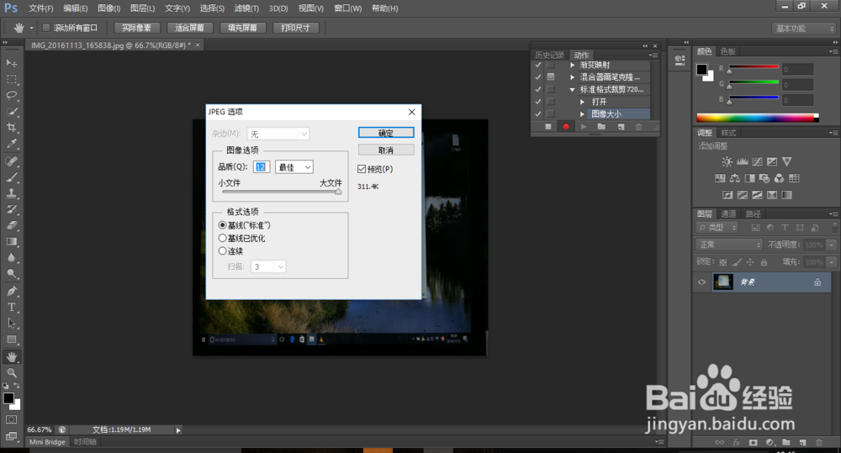Image resolution: width=841 pixels, height=453 pixels.
Task: Enable Scroll All Windows checkbox
Action: pos(46,28)
